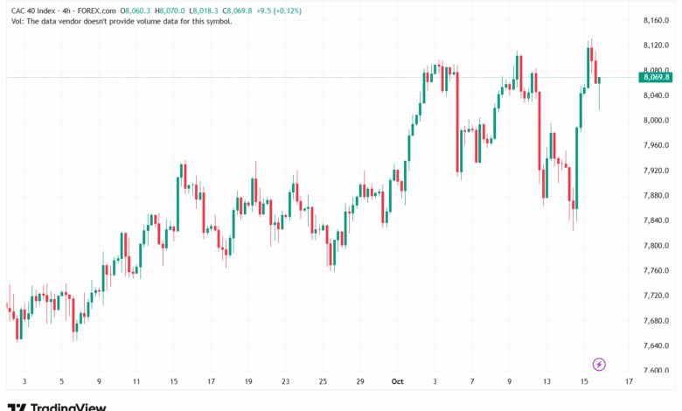Click the 7,920.0 price axis label

pos(656,171)
